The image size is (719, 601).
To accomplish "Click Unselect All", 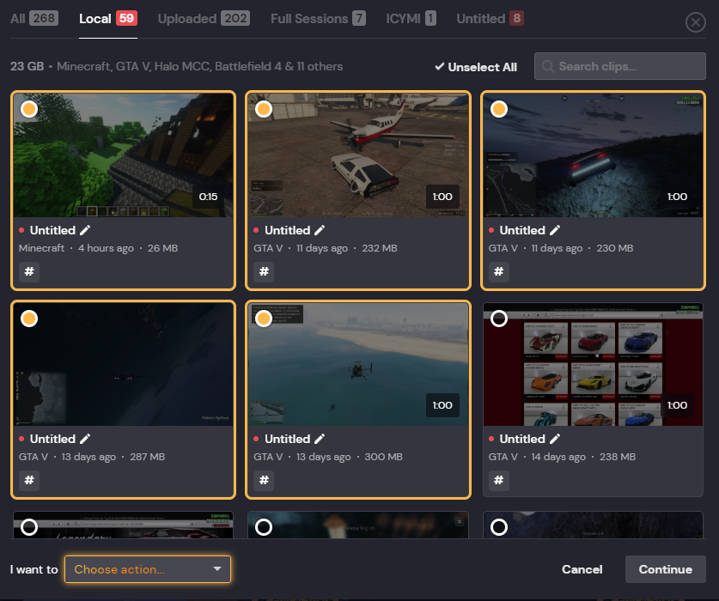I will coord(476,67).
